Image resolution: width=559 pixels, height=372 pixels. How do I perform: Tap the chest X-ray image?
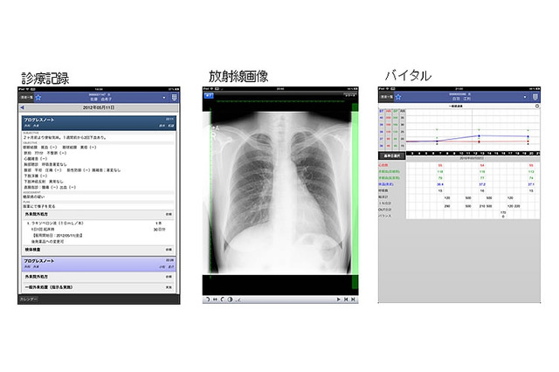(x=280, y=192)
